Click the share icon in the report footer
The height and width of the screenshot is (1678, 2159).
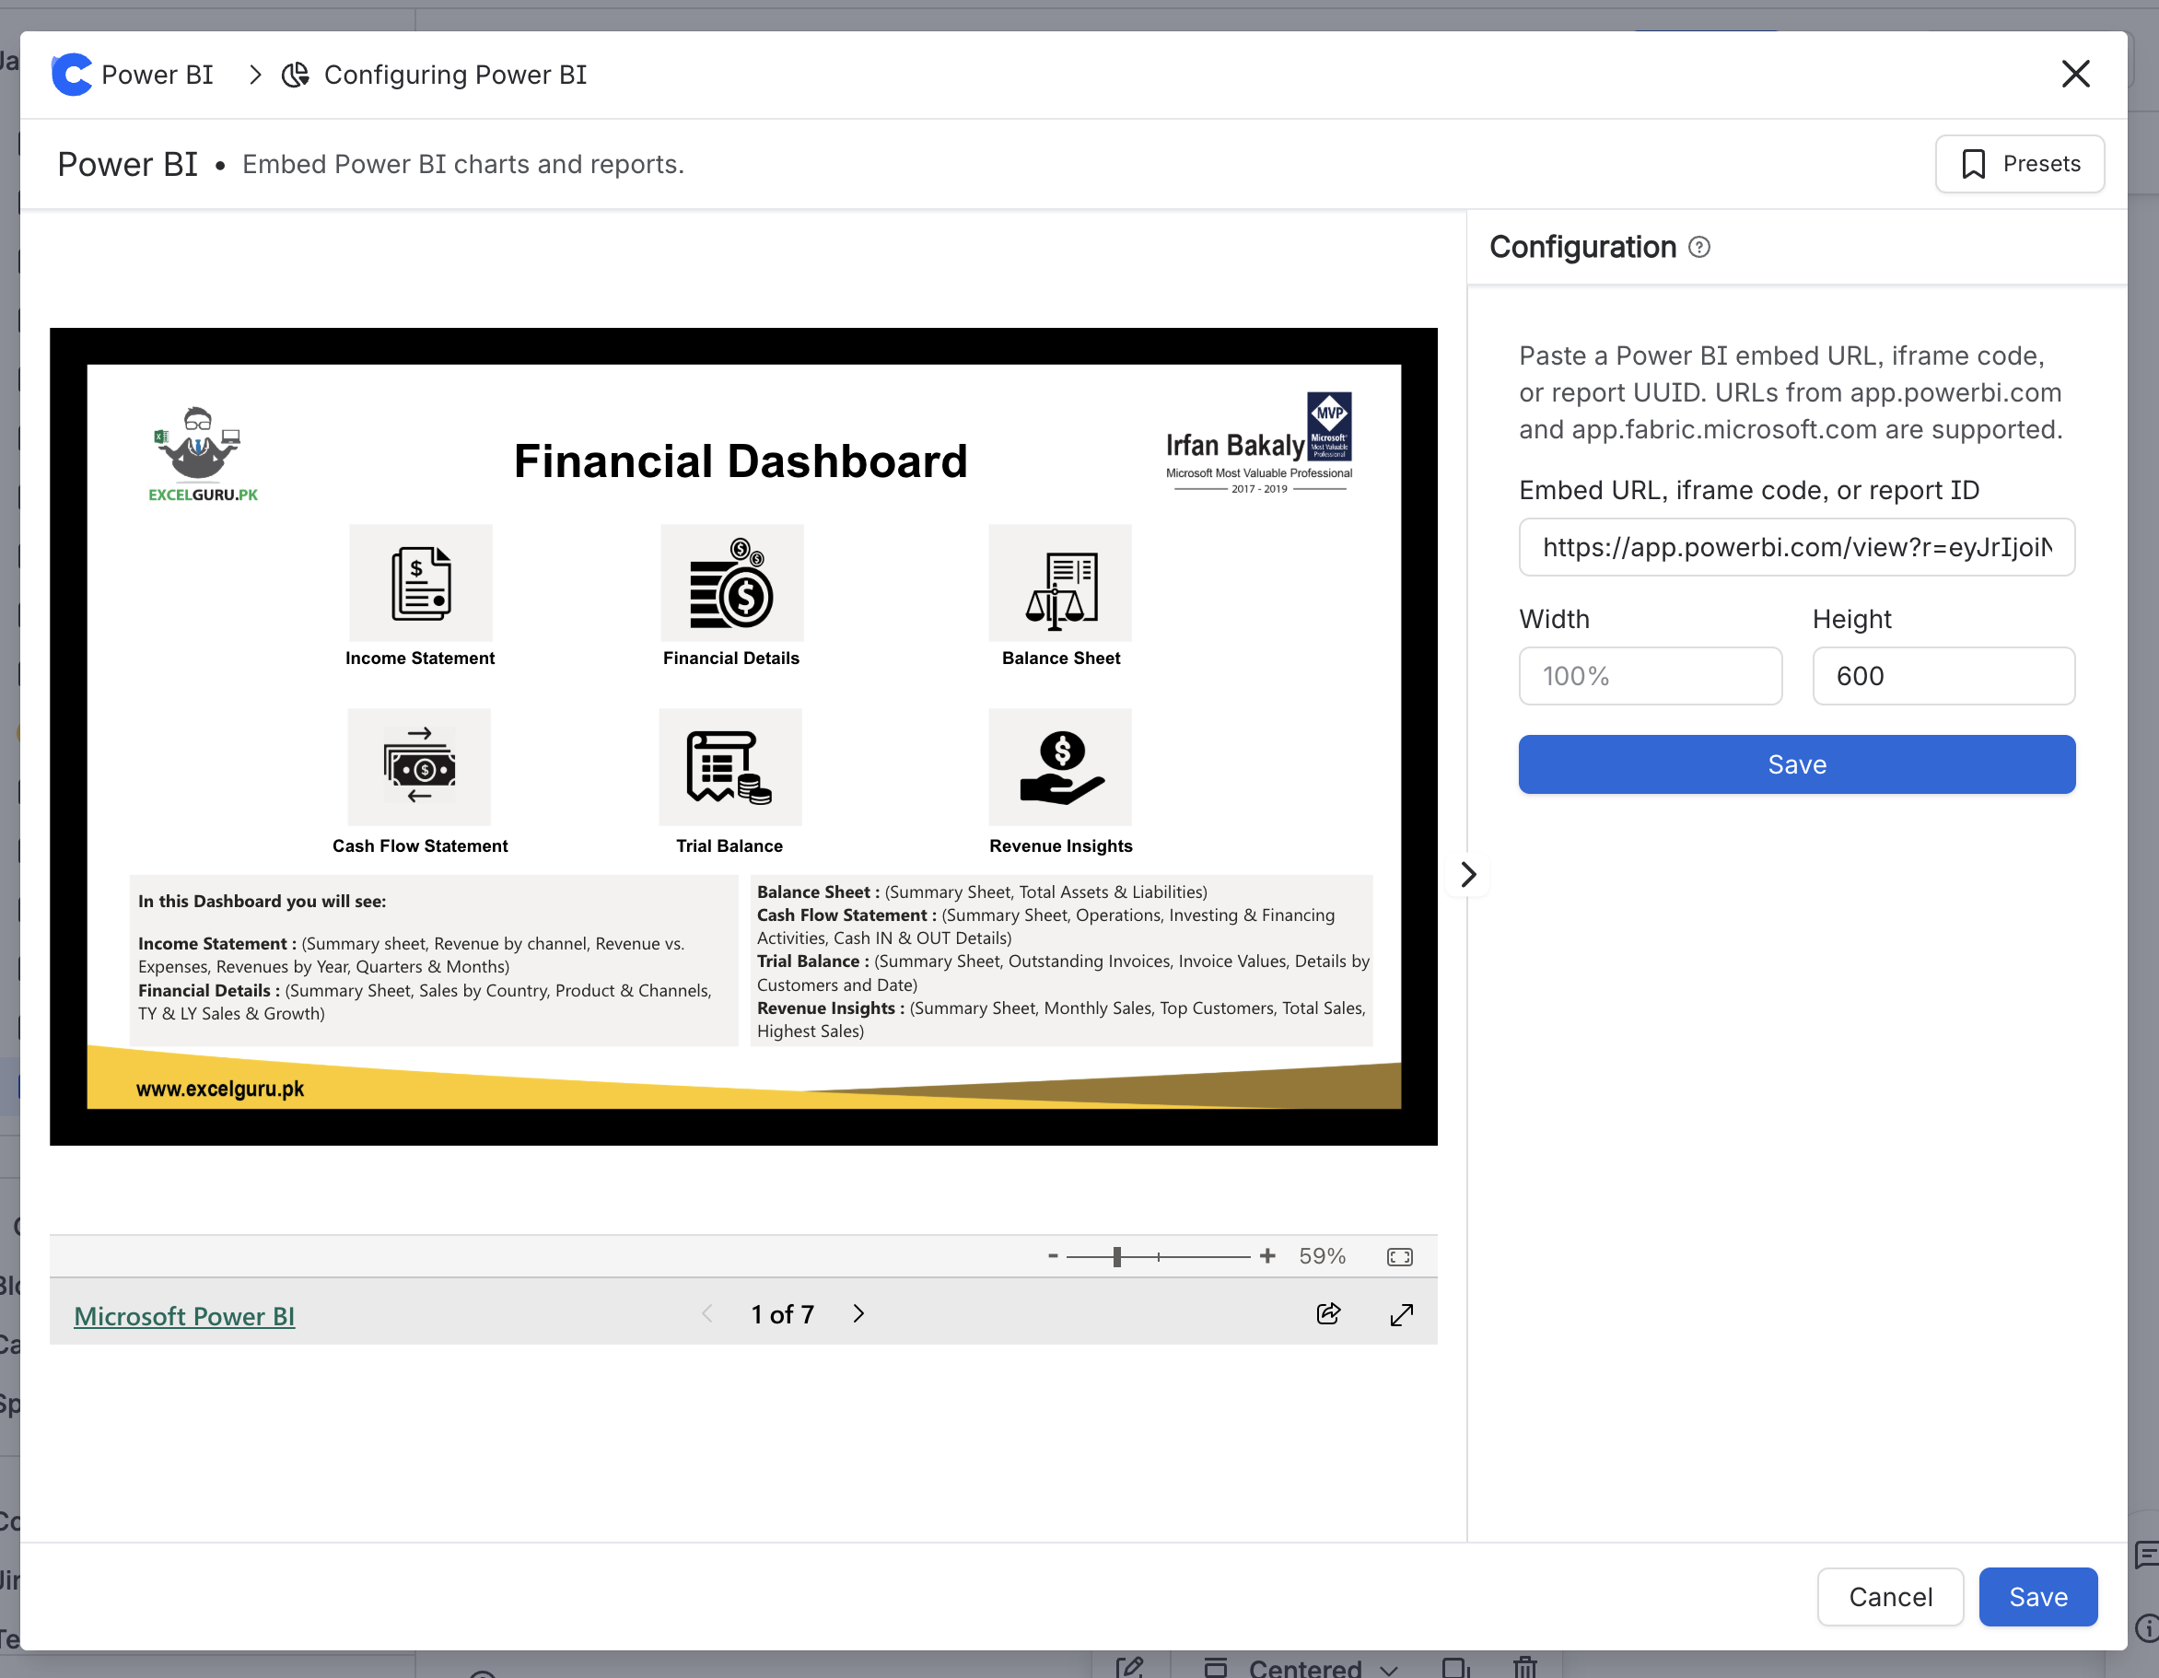[1328, 1313]
